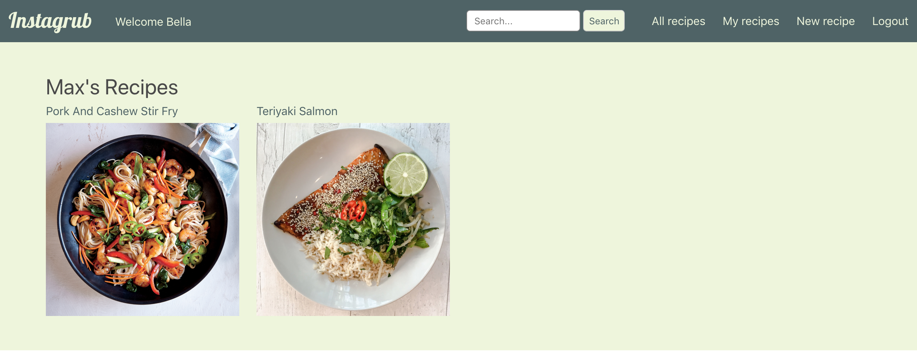917x351 pixels.
Task: Click the rice on the salmon plate
Action: (344, 258)
